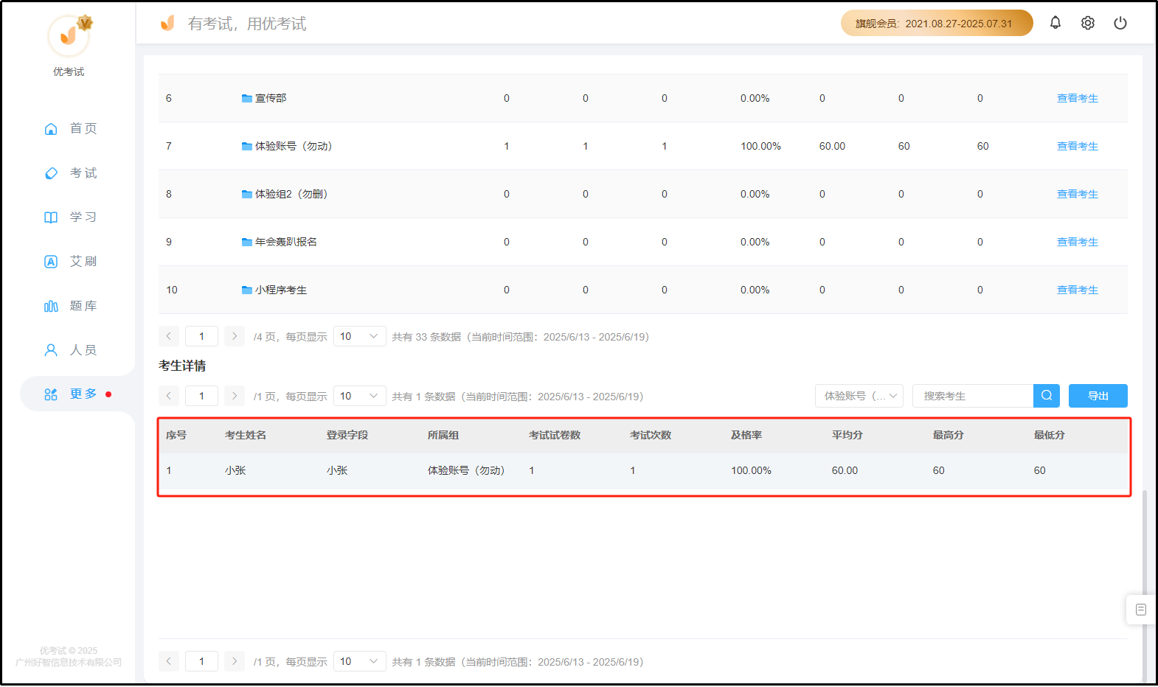Click the floating note icon at right edge
Screen dimensions: 1158x687
[1141, 610]
